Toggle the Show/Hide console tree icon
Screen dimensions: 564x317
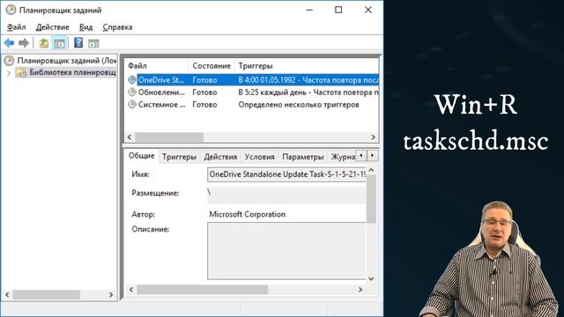click(59, 43)
